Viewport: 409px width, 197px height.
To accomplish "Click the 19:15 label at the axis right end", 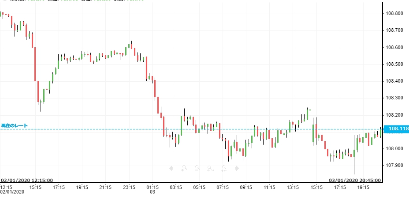I will tap(364, 187).
